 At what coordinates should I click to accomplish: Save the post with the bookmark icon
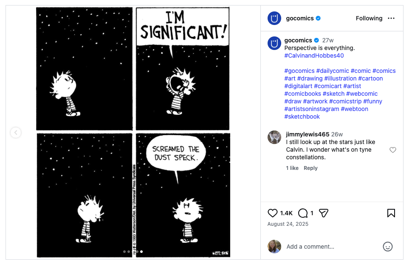[391, 213]
